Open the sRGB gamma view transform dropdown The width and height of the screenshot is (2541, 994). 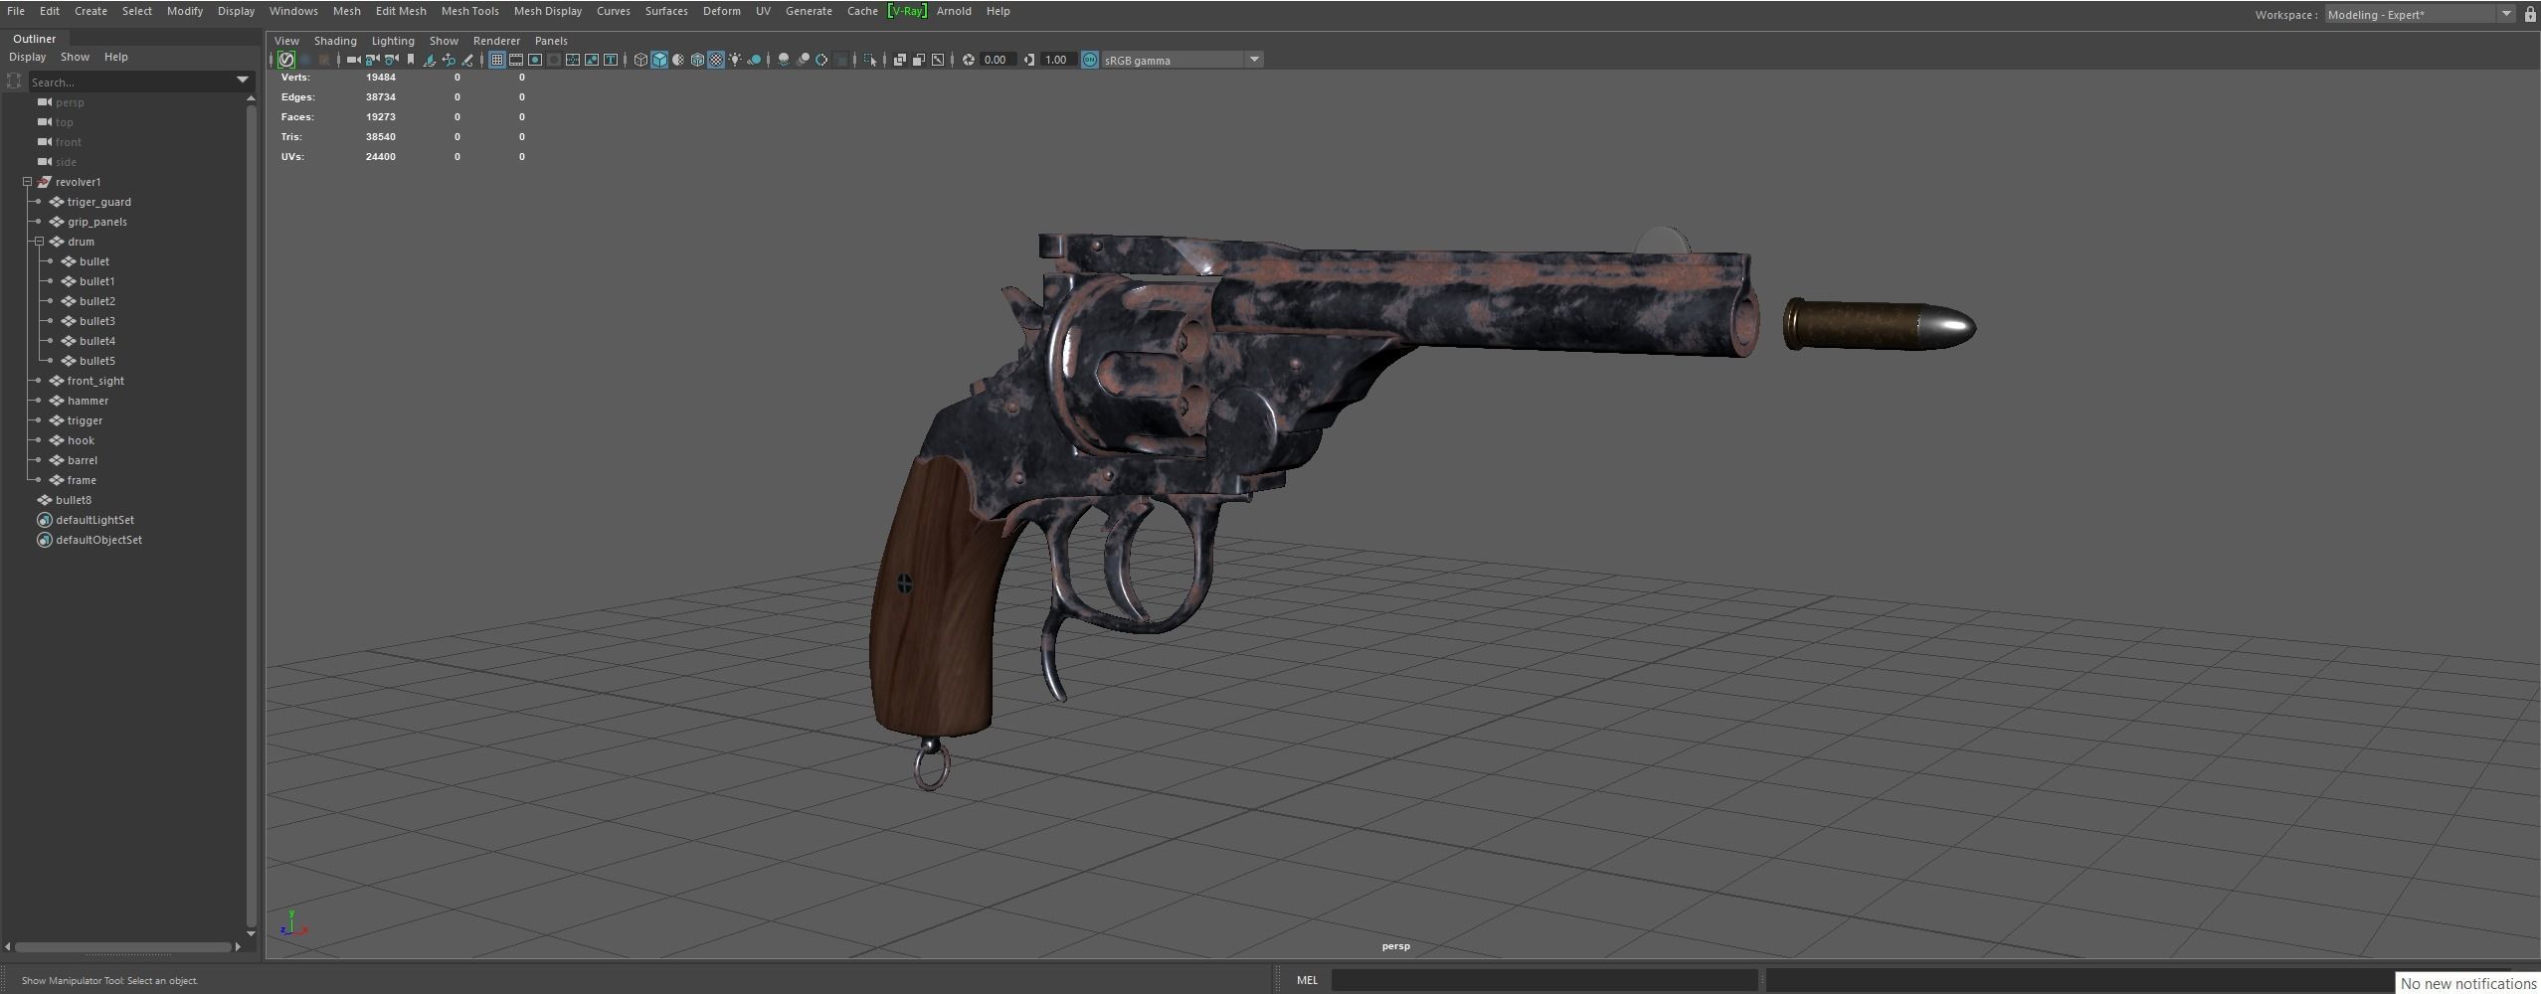tap(1181, 60)
